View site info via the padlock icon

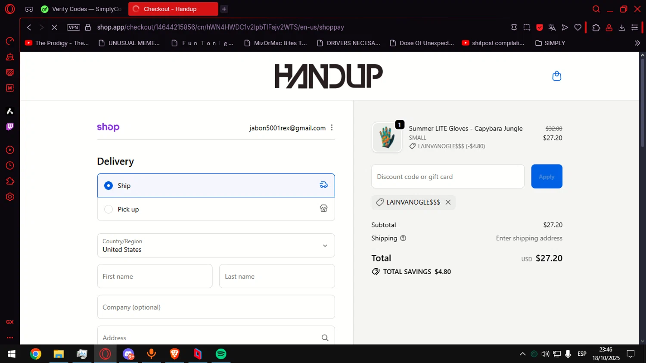[88, 27]
